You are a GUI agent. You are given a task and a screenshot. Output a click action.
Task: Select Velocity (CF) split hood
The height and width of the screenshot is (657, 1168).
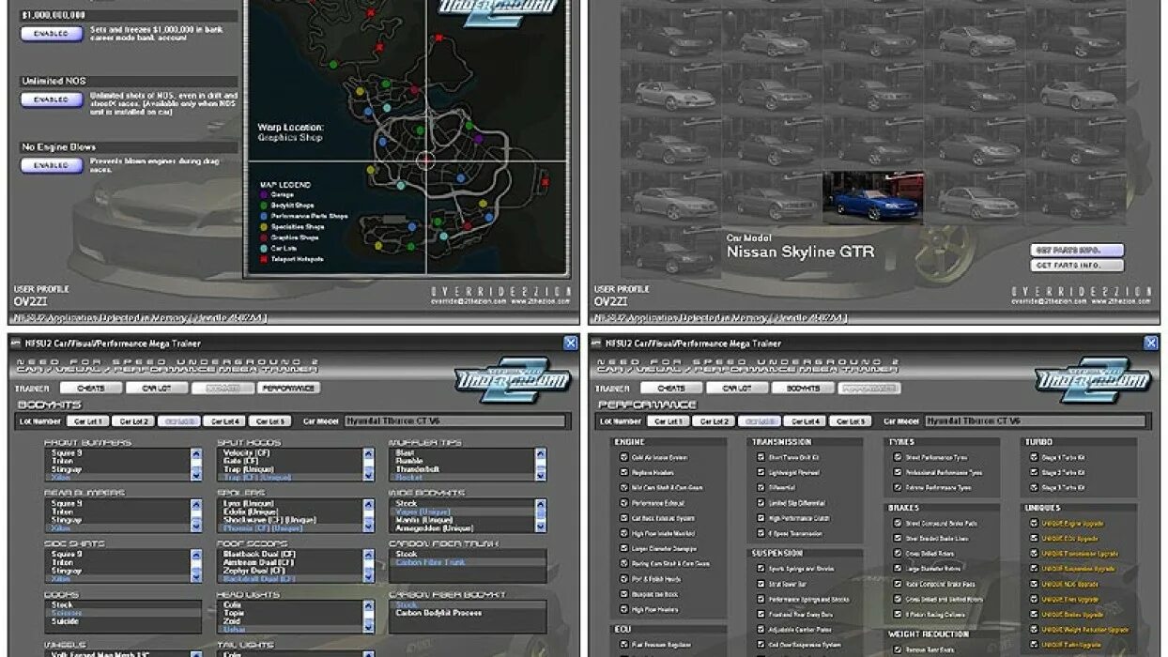(x=248, y=452)
